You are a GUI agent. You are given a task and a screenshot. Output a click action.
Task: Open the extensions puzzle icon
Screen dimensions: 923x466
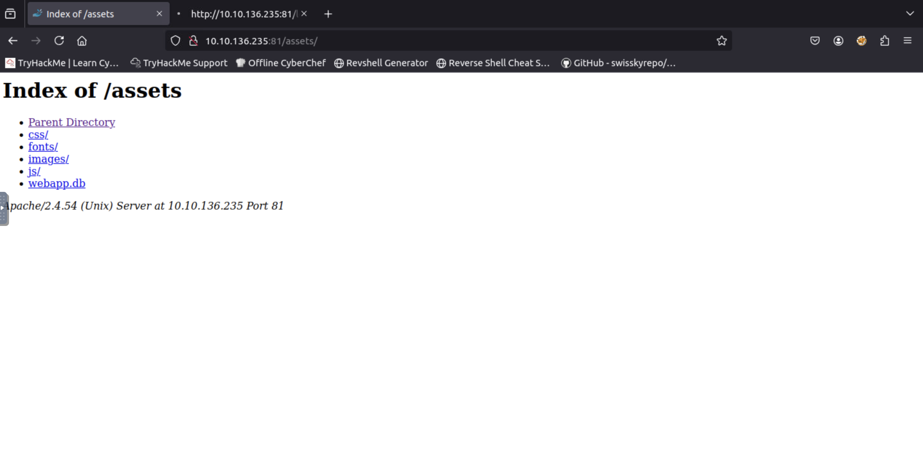tap(884, 41)
